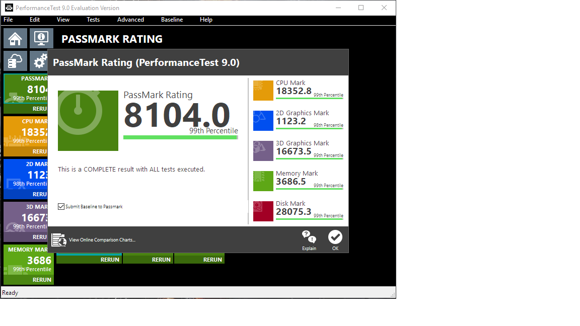
Task: Click the COMPLETE result status message
Action: (131, 169)
